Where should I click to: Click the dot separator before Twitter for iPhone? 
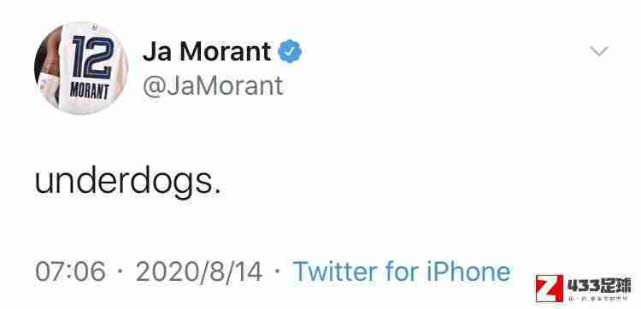278,271
